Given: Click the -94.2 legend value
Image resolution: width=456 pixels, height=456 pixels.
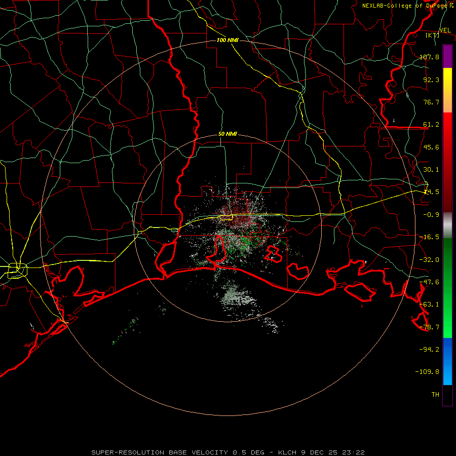Looking at the screenshot, I should 429,349.
